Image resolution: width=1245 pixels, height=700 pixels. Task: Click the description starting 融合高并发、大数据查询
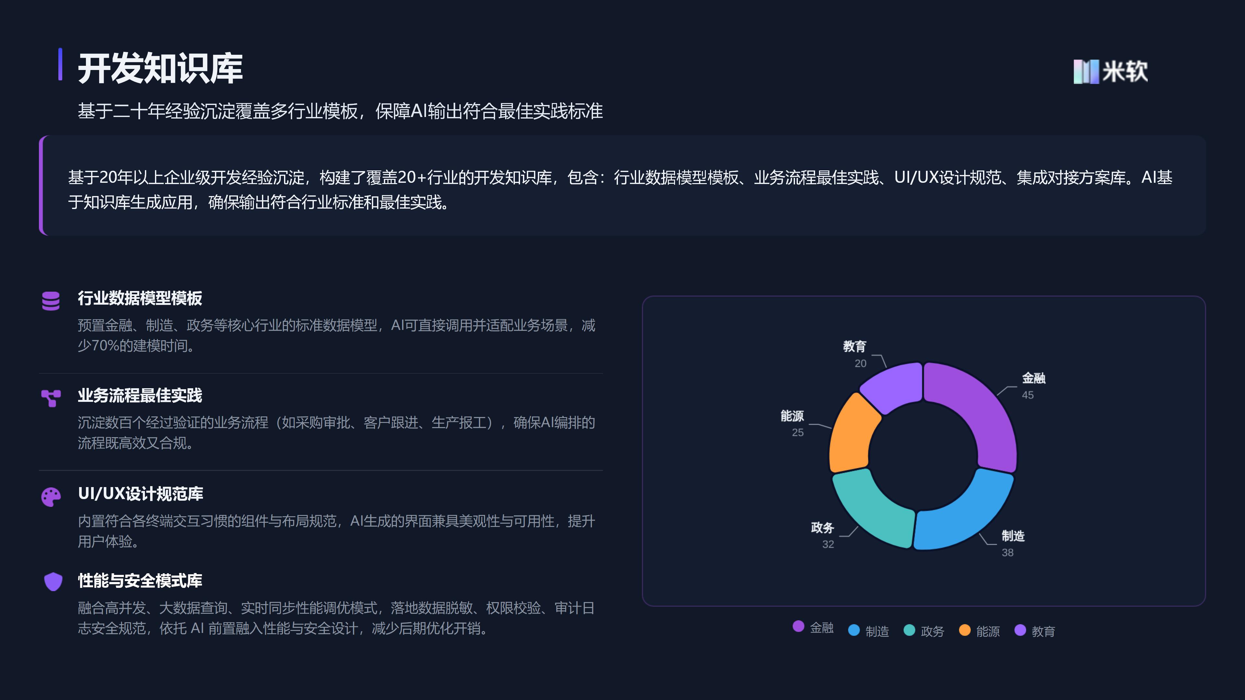(x=337, y=618)
